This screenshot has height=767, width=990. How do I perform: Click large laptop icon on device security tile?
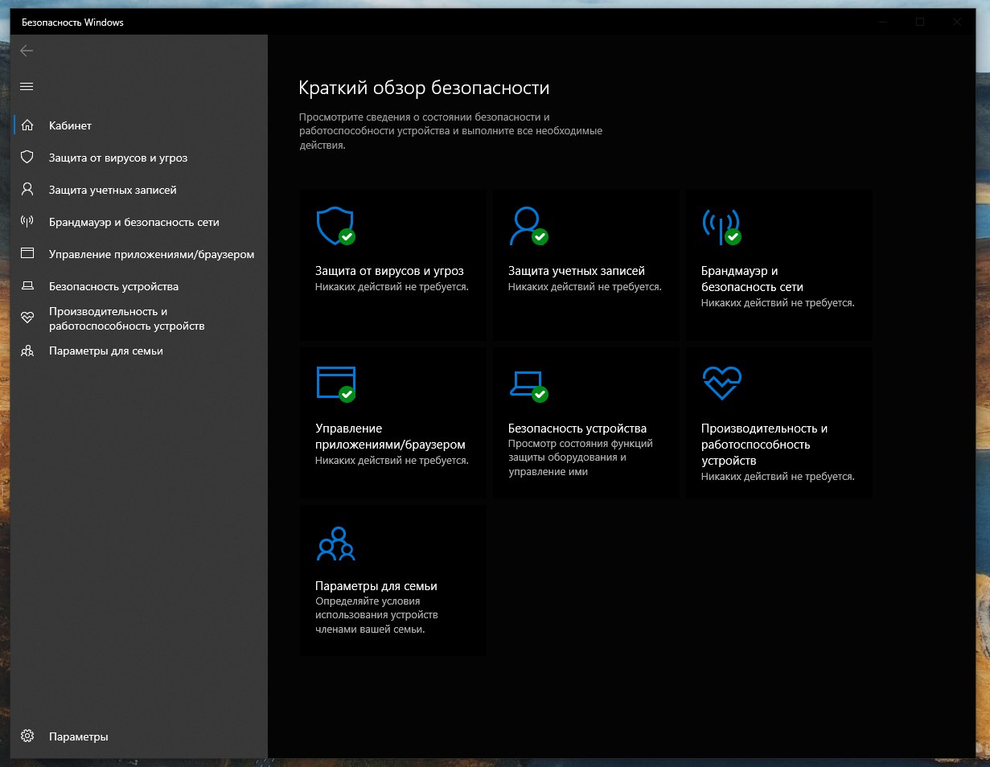click(x=528, y=385)
